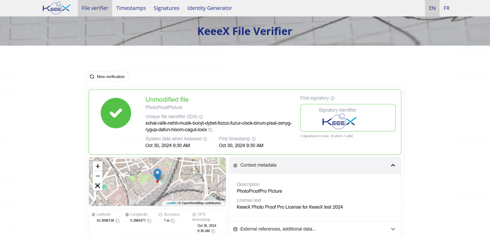Copy the accuracy value
Screen dimensions: 490x236
pyautogui.click(x=173, y=221)
